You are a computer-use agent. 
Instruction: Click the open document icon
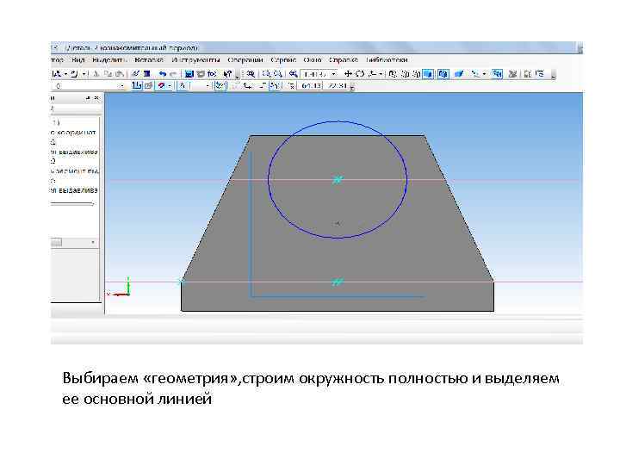(74, 74)
